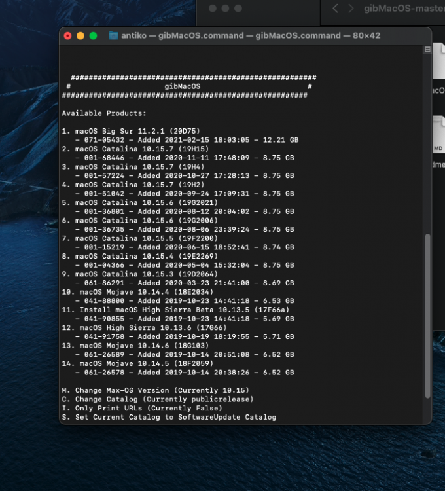Click the '001-36801' detail line
This screenshot has height=491, width=445.
coord(185,211)
